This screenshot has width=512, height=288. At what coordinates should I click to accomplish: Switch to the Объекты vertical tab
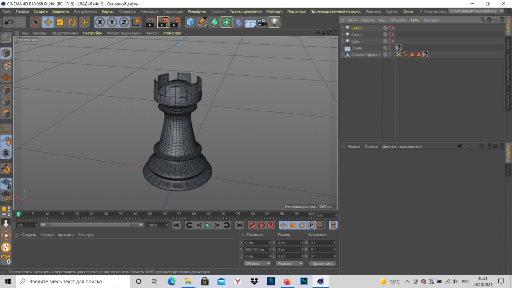[508, 26]
